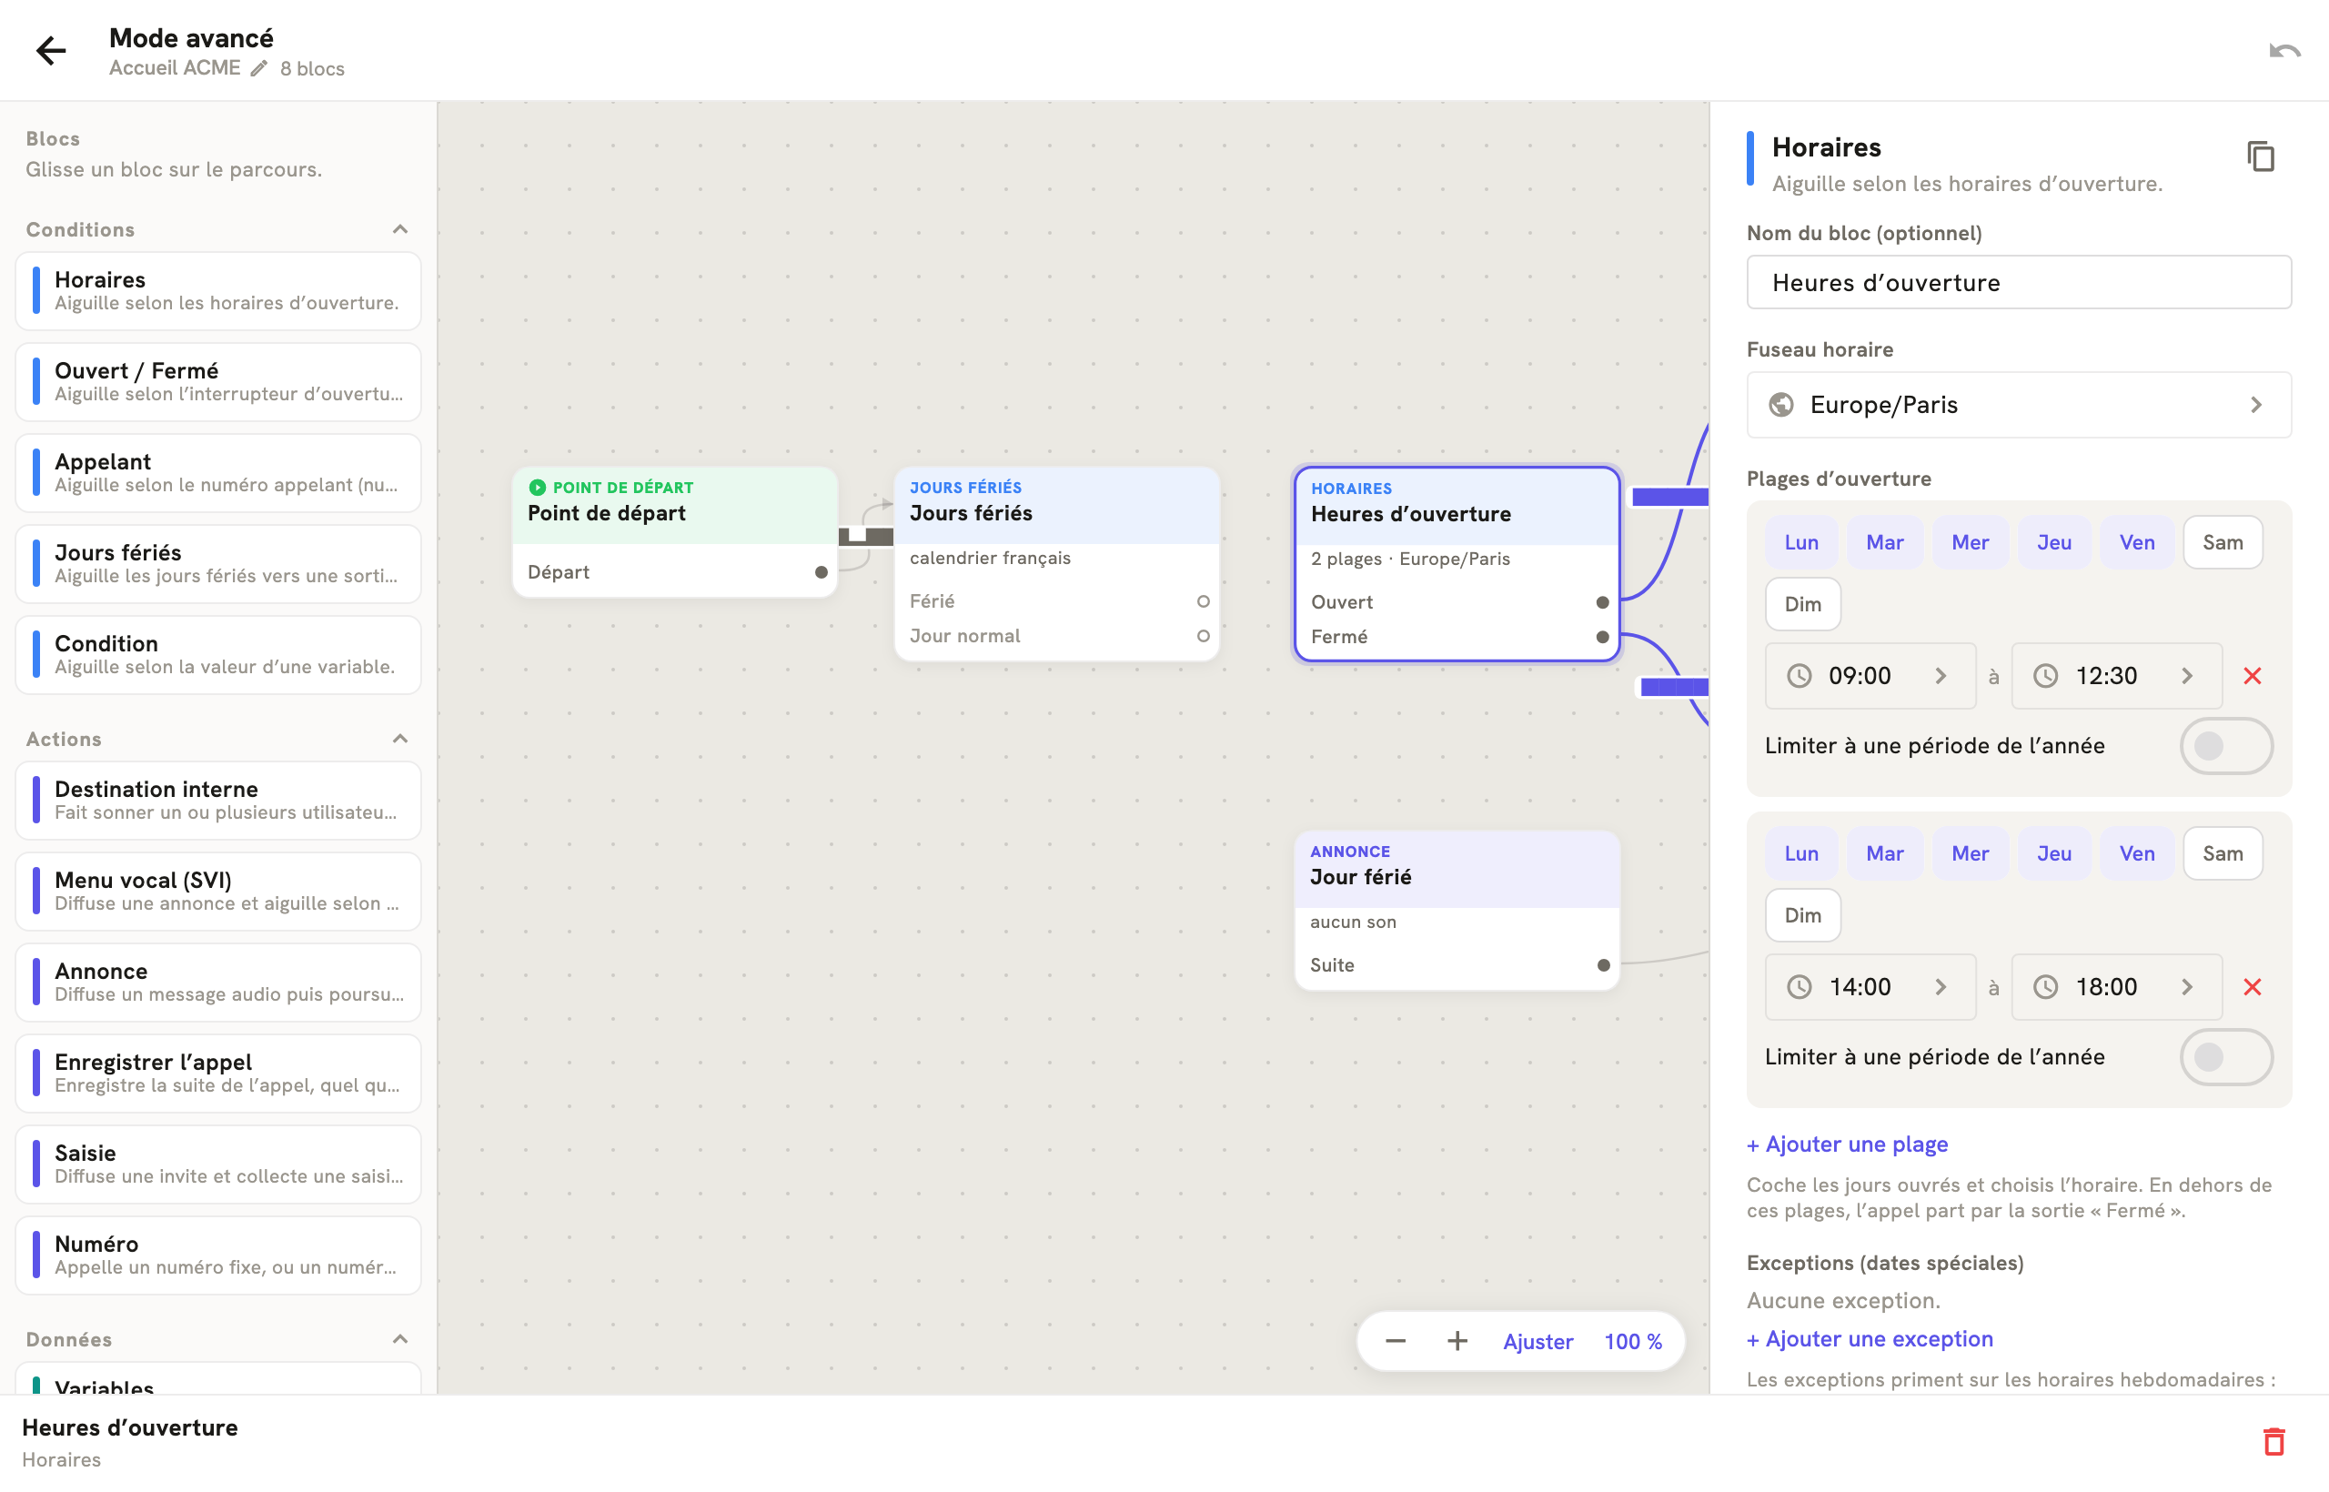
Task: Toggle Ven in the second time range
Action: (2136, 853)
